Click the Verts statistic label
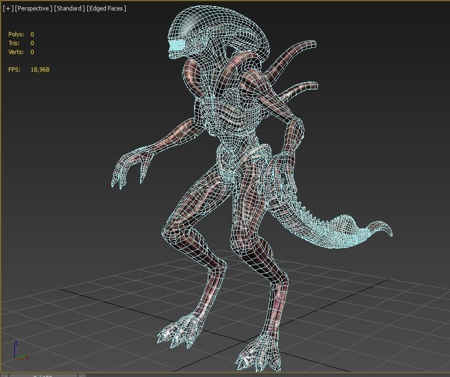 [16, 52]
